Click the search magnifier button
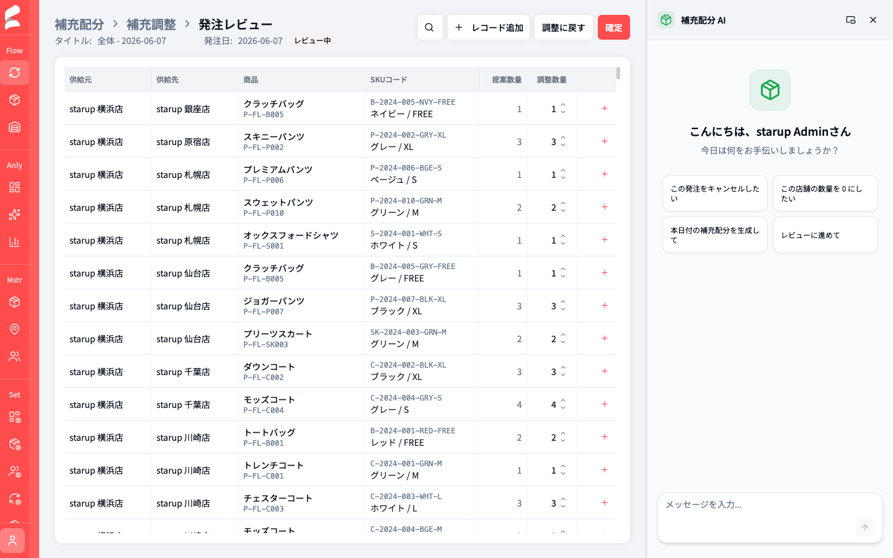893x558 pixels. (429, 27)
